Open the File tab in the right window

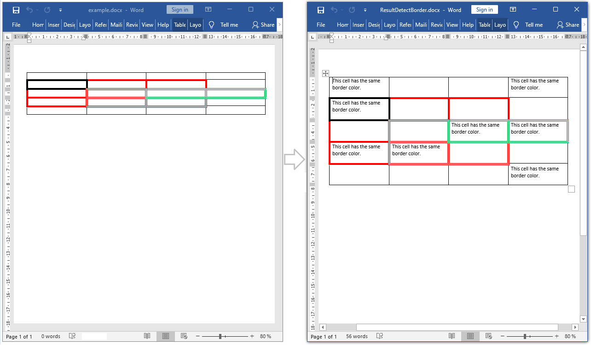click(x=321, y=25)
